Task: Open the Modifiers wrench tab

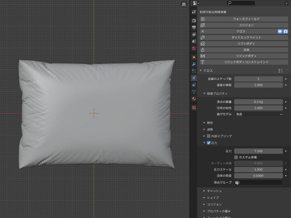Action: click(194, 64)
